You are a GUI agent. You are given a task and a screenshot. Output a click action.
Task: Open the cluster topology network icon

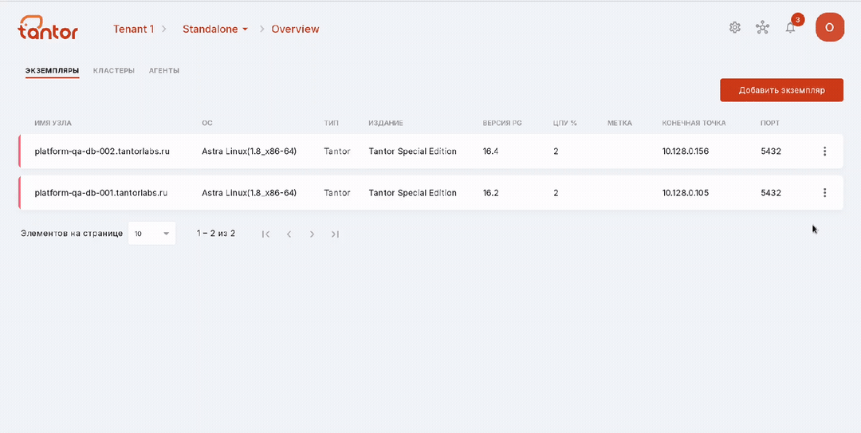coord(762,27)
